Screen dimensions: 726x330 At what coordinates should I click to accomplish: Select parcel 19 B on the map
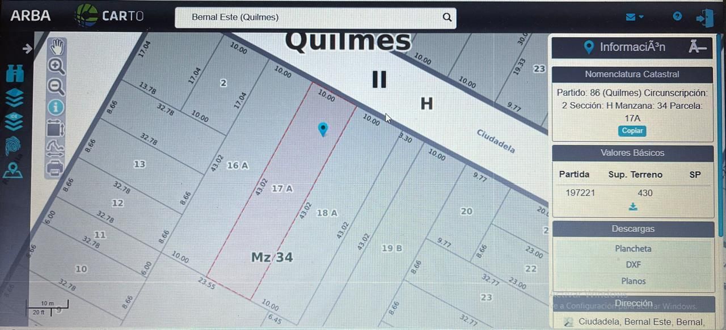[392, 248]
